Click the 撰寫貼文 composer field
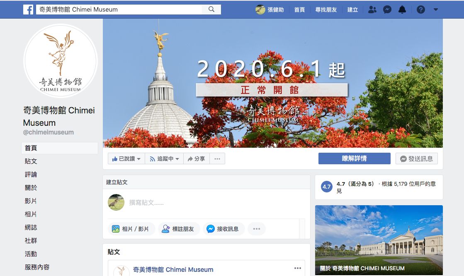This screenshot has width=464, height=276. click(146, 203)
